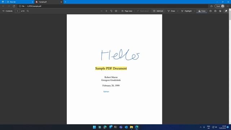
Task: Click the address bar showing sample.pdf path
Action: pyautogui.click(x=34, y=6)
